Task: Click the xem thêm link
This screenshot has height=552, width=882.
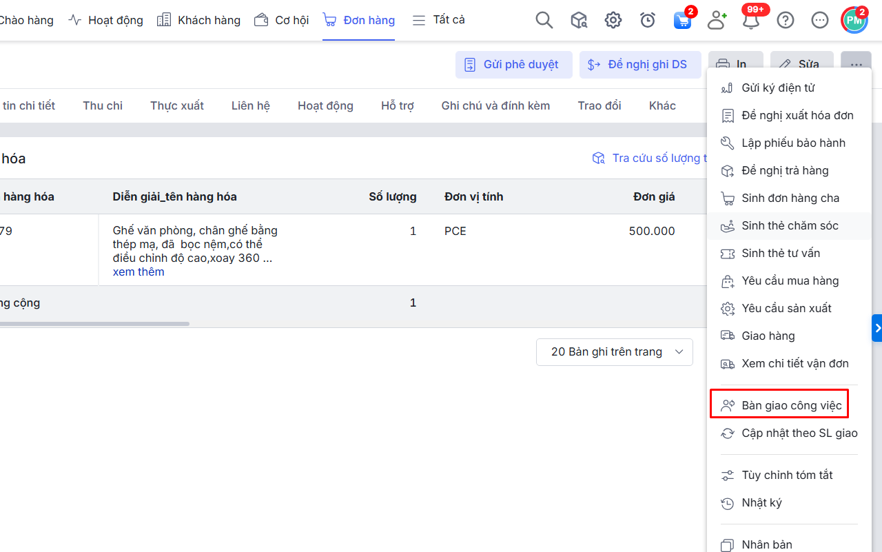Action: tap(139, 272)
